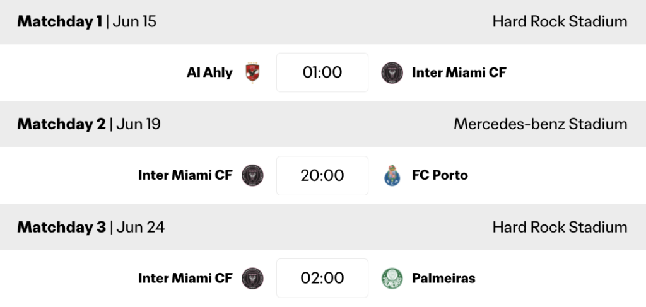
Task: Click the Matchday 1 Jun 15 header
Action: [86, 22]
